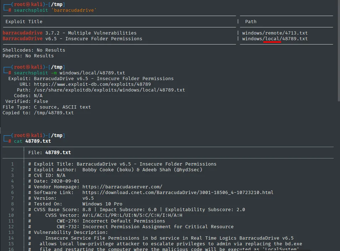Viewport: 340px width, 251px height.
Task: Click the '# Exploit Title' line in file
Action: (x=122, y=164)
